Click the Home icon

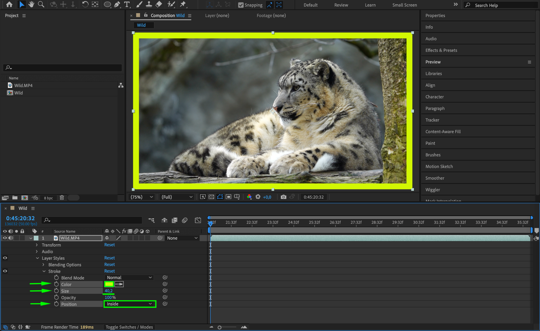(x=9, y=4)
